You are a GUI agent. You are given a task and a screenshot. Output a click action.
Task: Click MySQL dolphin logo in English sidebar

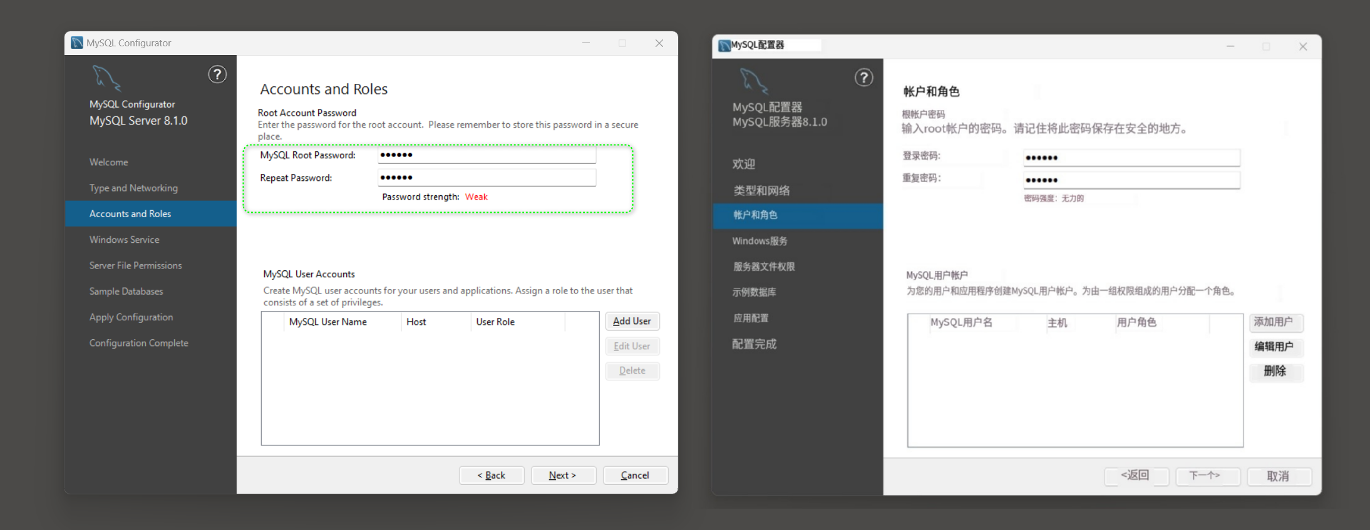[x=106, y=78]
